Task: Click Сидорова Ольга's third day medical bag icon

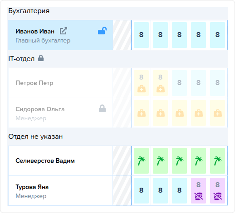Action: 180,113
